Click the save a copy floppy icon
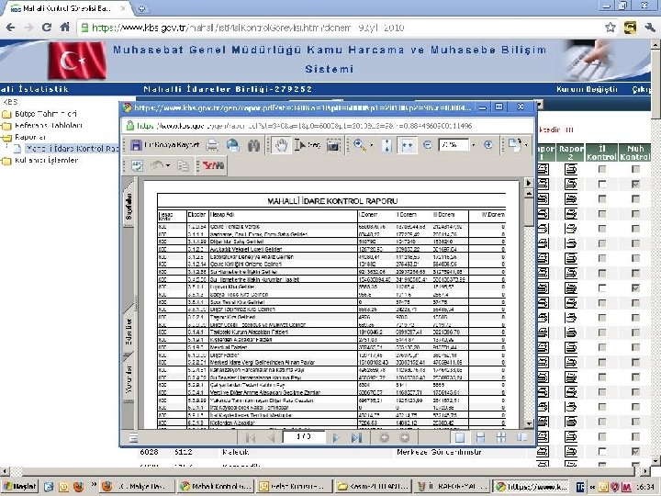Viewport: 661px width, 496px height. pos(136,145)
